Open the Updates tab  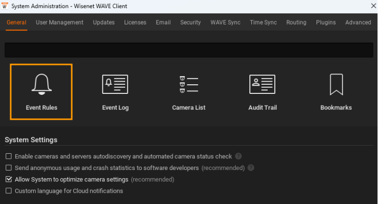click(104, 22)
